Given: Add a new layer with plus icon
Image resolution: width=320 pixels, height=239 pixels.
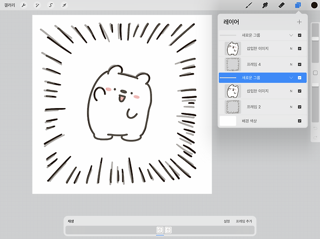Looking at the screenshot, I should coord(299,22).
